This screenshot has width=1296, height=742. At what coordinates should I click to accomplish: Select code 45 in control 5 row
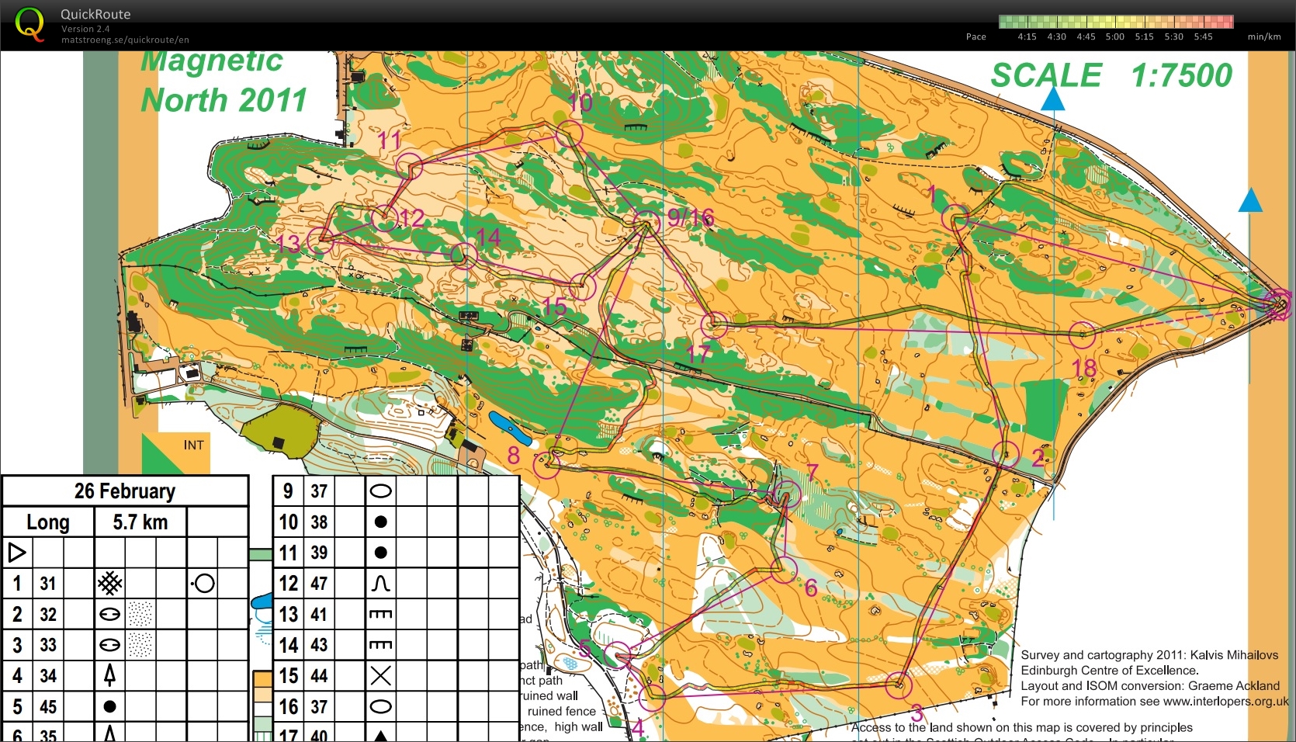[48, 706]
